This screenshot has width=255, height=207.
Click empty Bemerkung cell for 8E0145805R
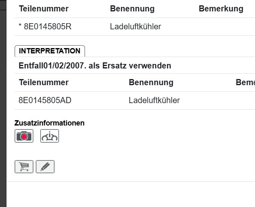[x=221, y=27]
